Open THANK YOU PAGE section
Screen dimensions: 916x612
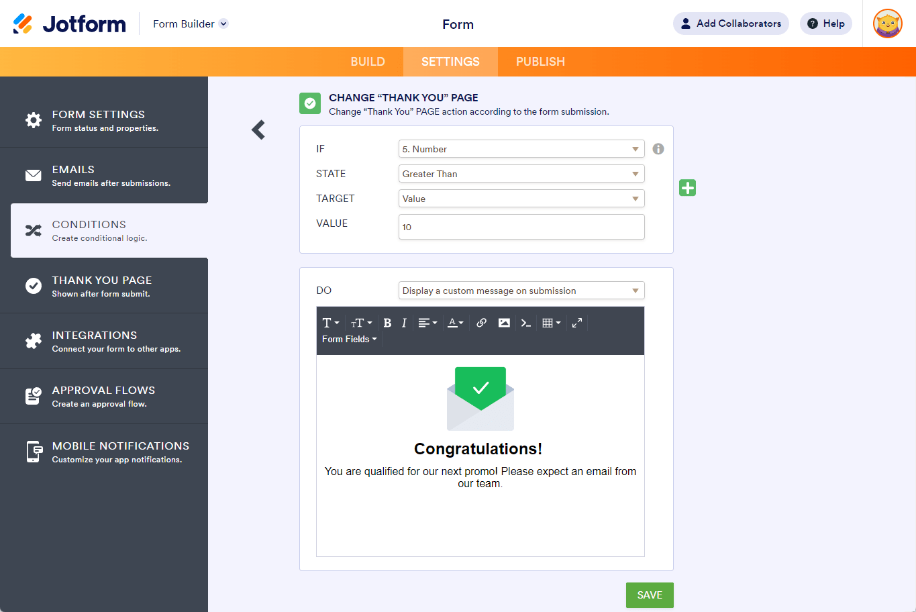[x=104, y=286]
